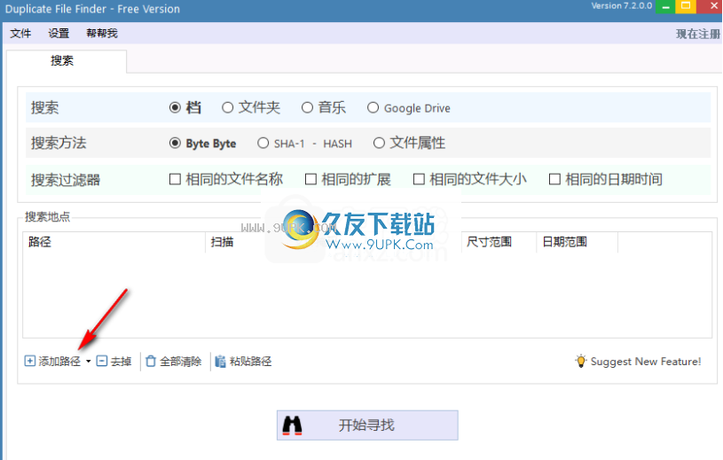Expand the 添加路径 dropdown arrow
723x460 pixels.
(x=88, y=362)
